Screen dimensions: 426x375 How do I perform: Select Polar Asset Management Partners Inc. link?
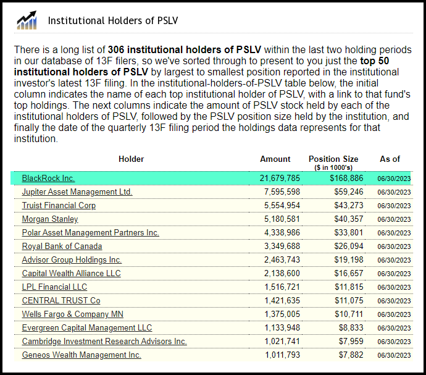tap(90, 232)
